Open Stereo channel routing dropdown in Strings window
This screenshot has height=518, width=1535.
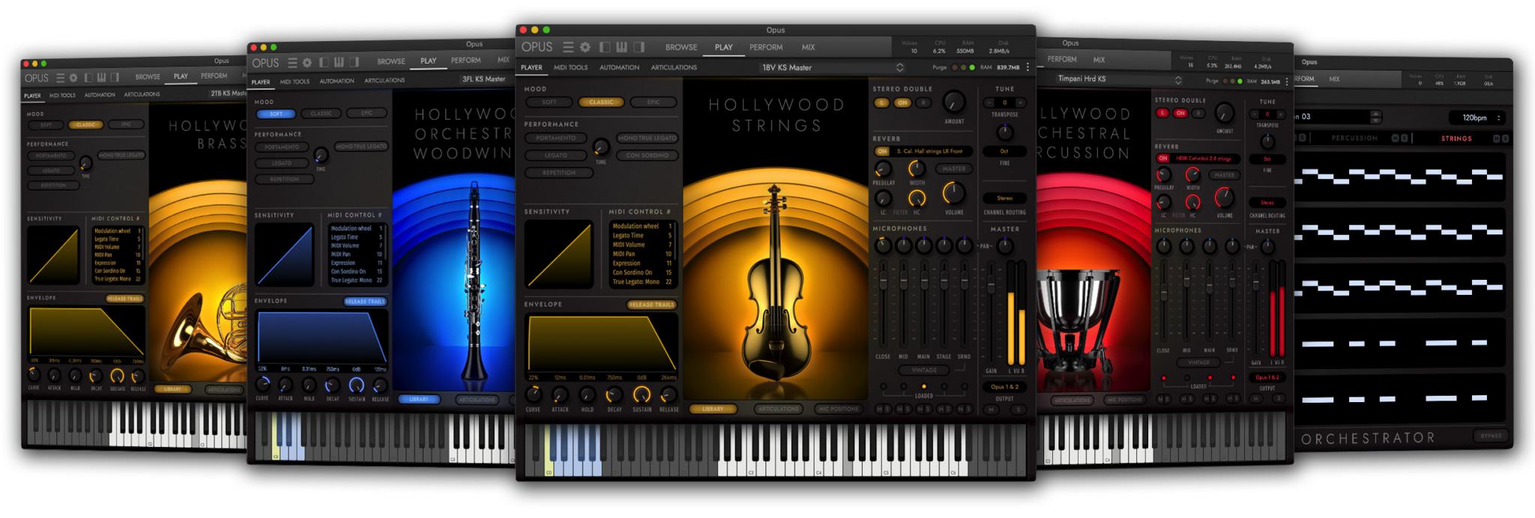tap(1004, 198)
